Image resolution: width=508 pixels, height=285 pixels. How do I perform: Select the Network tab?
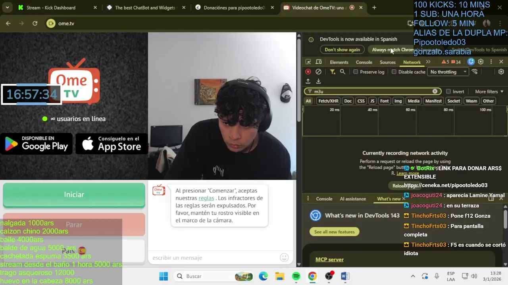[412, 62]
